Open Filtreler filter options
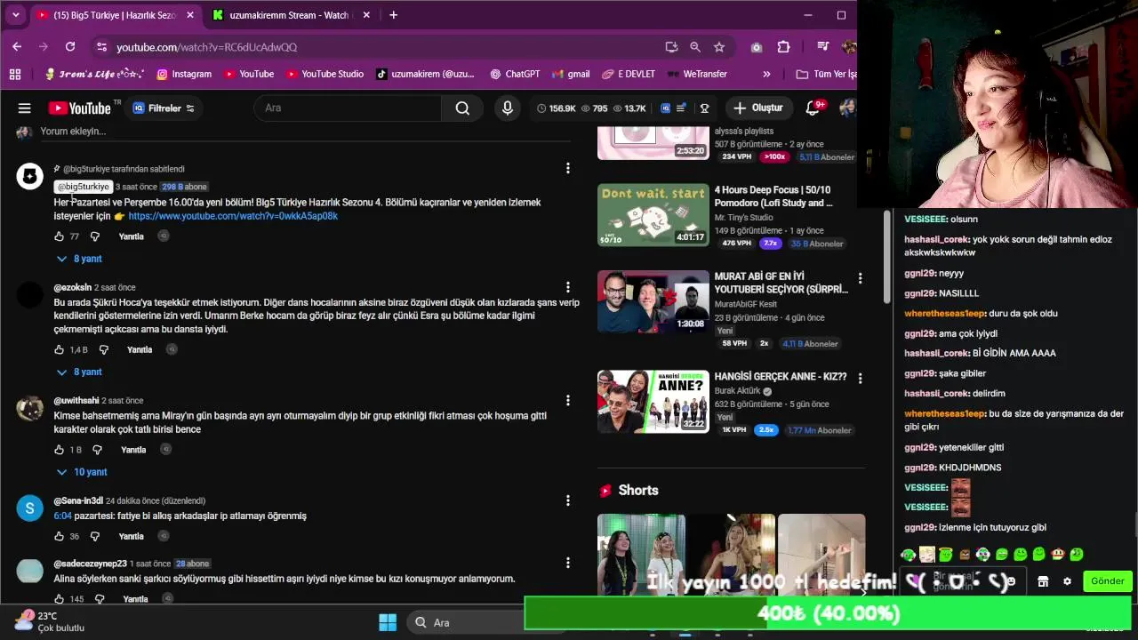 [164, 108]
